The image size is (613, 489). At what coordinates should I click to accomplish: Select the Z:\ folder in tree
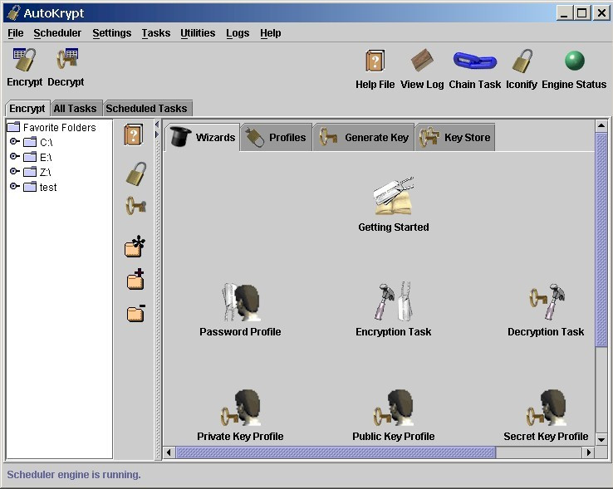click(x=37, y=172)
